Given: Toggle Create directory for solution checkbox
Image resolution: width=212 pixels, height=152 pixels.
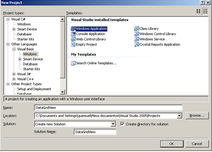Looking at the screenshot, I should [122, 124].
